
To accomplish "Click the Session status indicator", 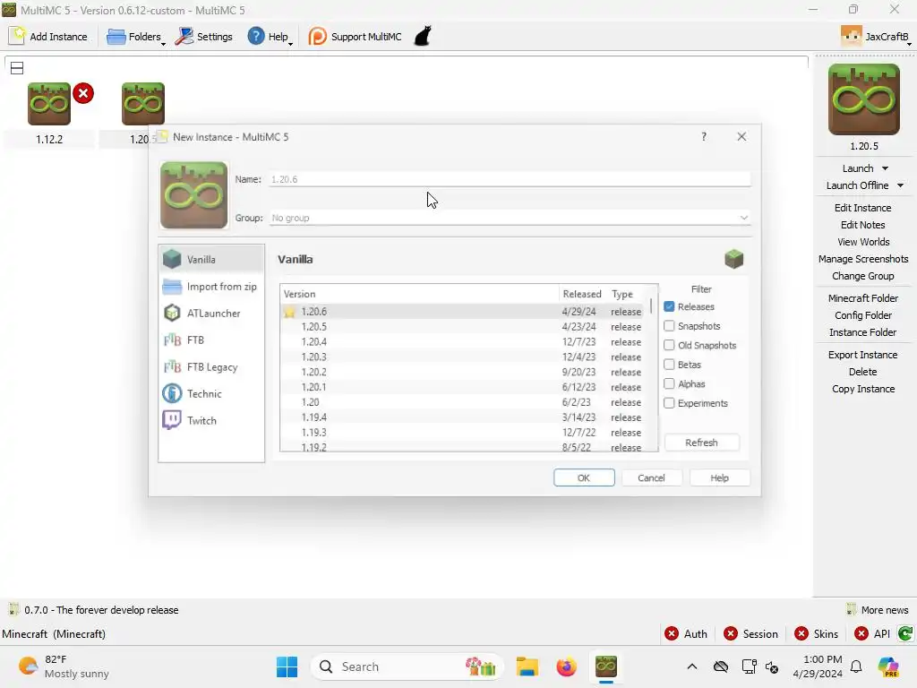I will tap(751, 633).
